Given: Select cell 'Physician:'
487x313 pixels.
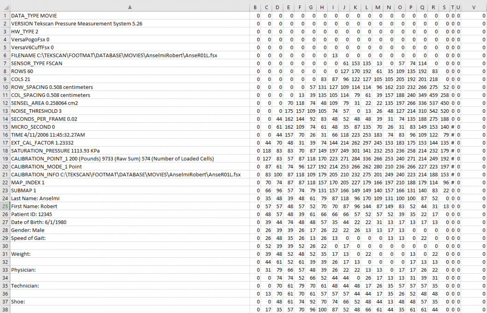Looking at the screenshot, I should (x=129, y=269).
